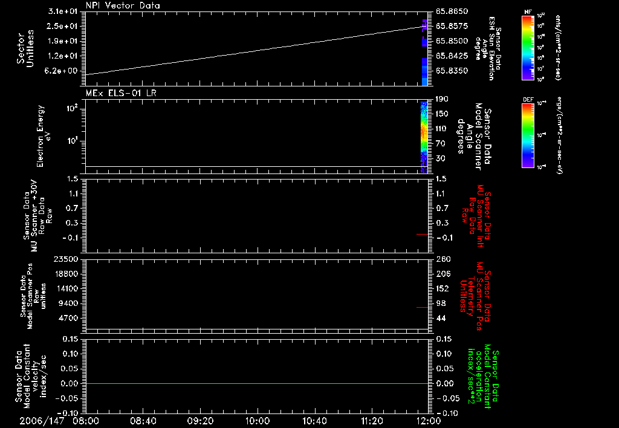Click the '08:40' time axis label
The image size is (619, 428).
click(x=143, y=421)
